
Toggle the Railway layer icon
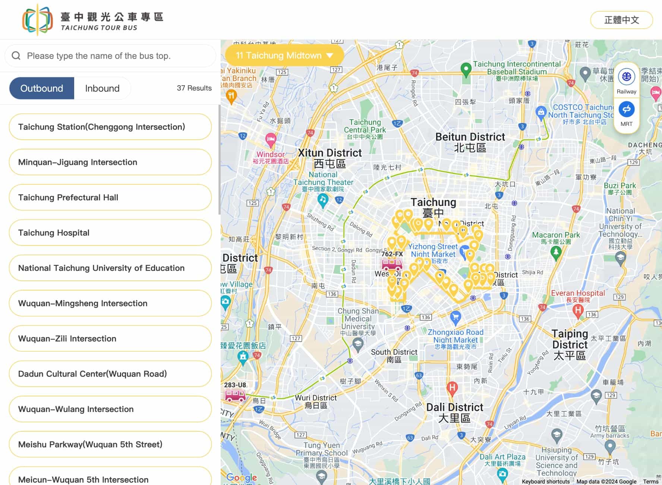coord(627,77)
